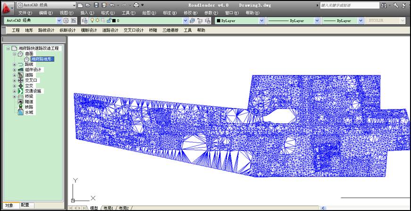The height and width of the screenshot is (211, 411).
Task: Select the 水域 water area tree icon
Action: (21, 113)
